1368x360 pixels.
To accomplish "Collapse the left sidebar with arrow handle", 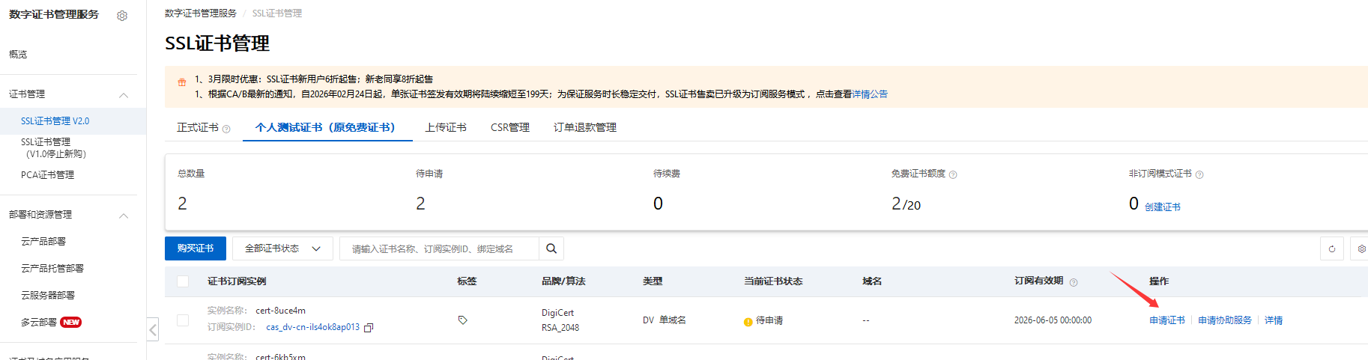I will (153, 329).
